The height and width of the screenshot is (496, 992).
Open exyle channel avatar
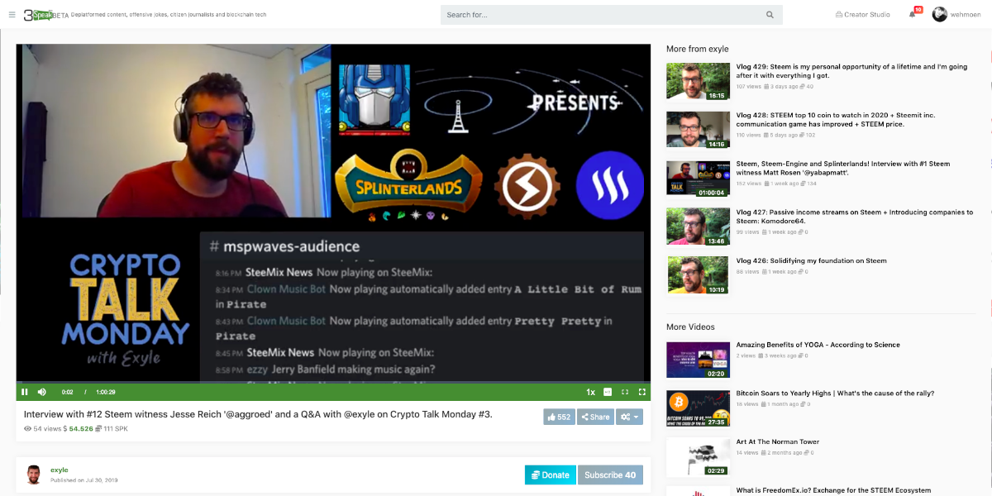click(x=33, y=475)
